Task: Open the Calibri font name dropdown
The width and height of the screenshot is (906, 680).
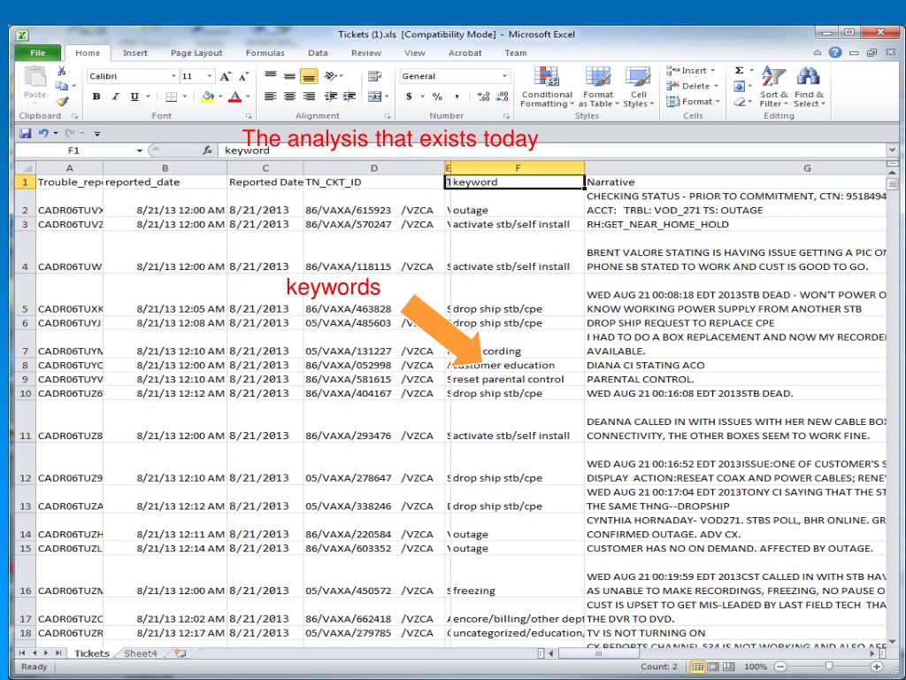Action: click(173, 76)
